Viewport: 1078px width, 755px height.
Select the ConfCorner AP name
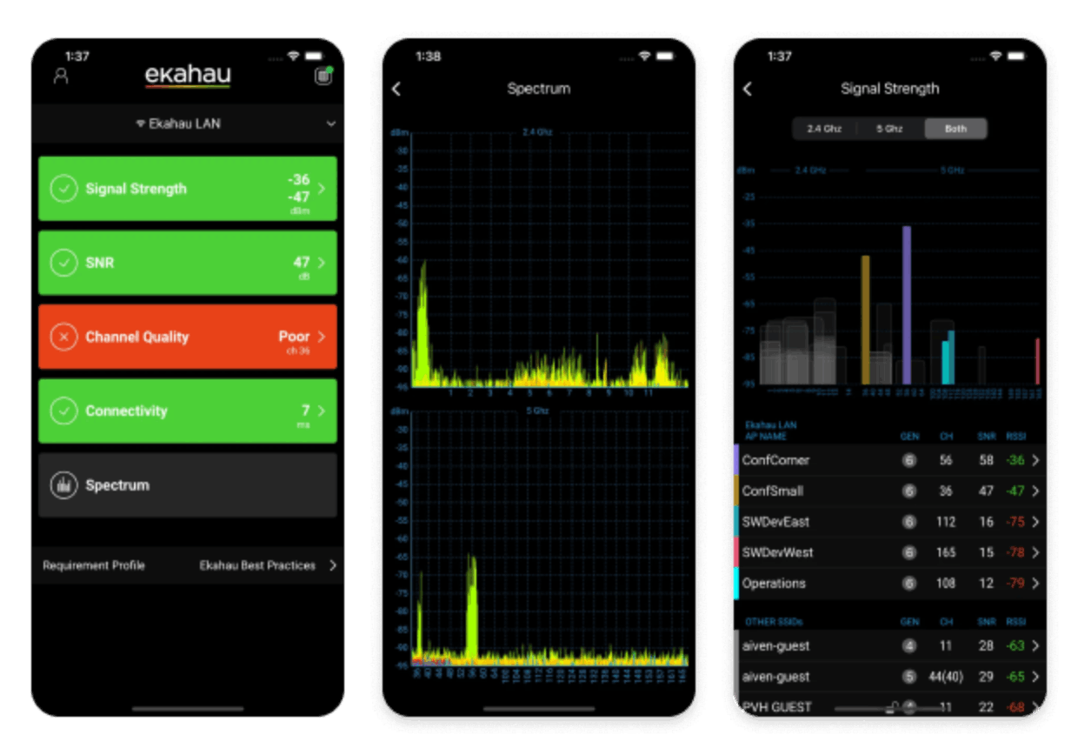[x=775, y=460]
